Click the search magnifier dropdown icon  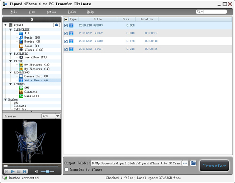pyautogui.click(x=200, y=12)
